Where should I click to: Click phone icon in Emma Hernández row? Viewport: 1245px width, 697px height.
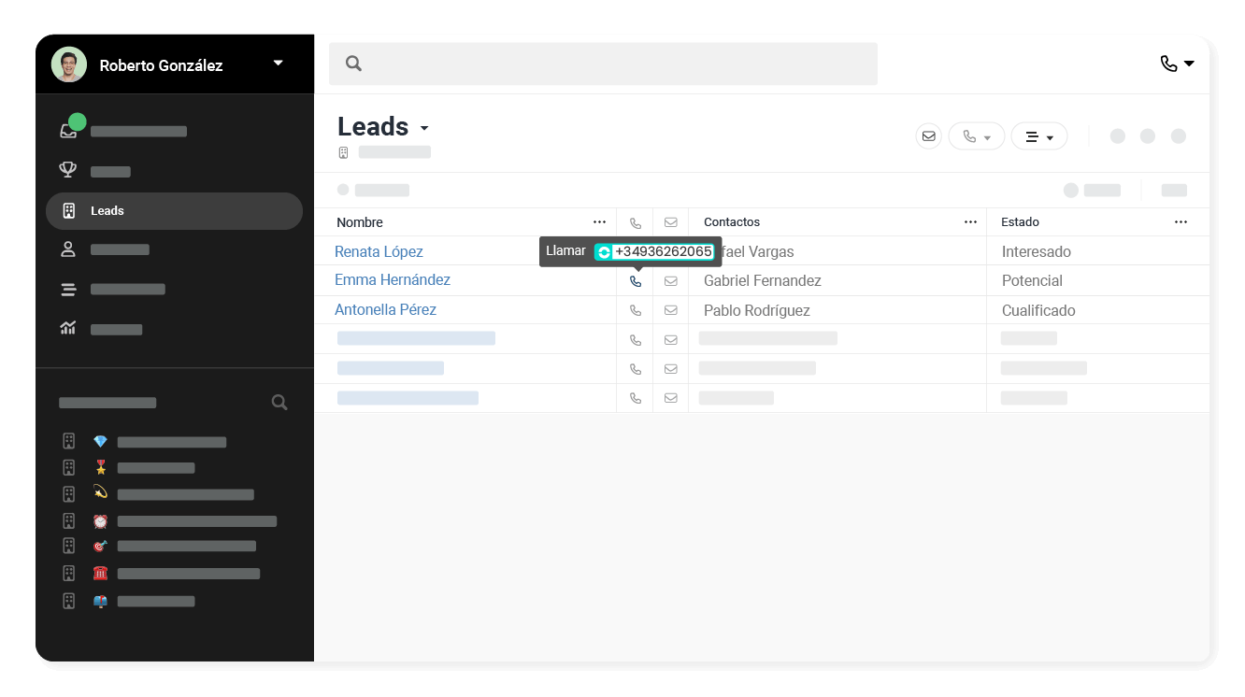tap(636, 281)
